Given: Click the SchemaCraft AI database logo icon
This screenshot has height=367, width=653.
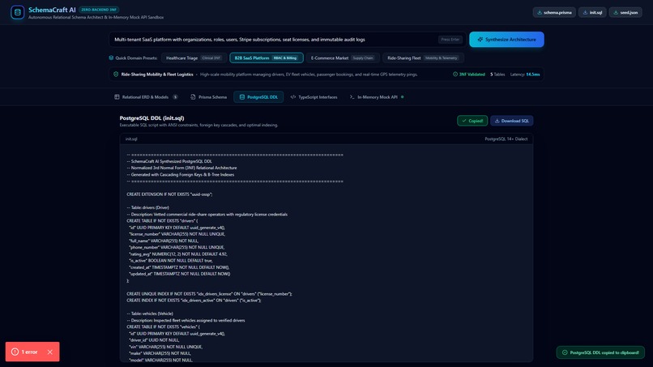Looking at the screenshot, I should pos(18,12).
